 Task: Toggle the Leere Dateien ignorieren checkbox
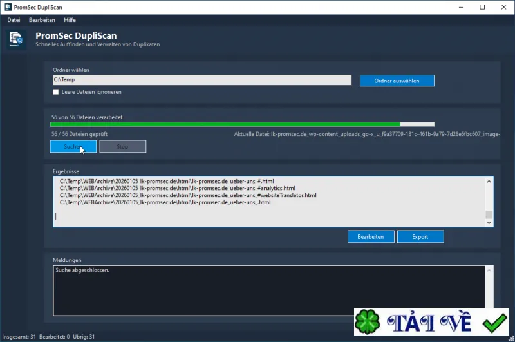(56, 92)
